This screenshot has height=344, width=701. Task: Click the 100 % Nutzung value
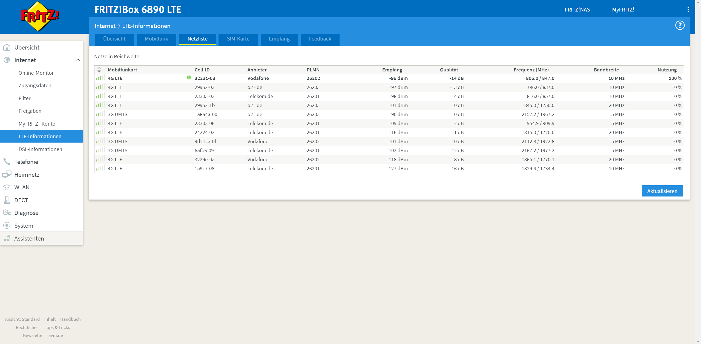(x=675, y=78)
